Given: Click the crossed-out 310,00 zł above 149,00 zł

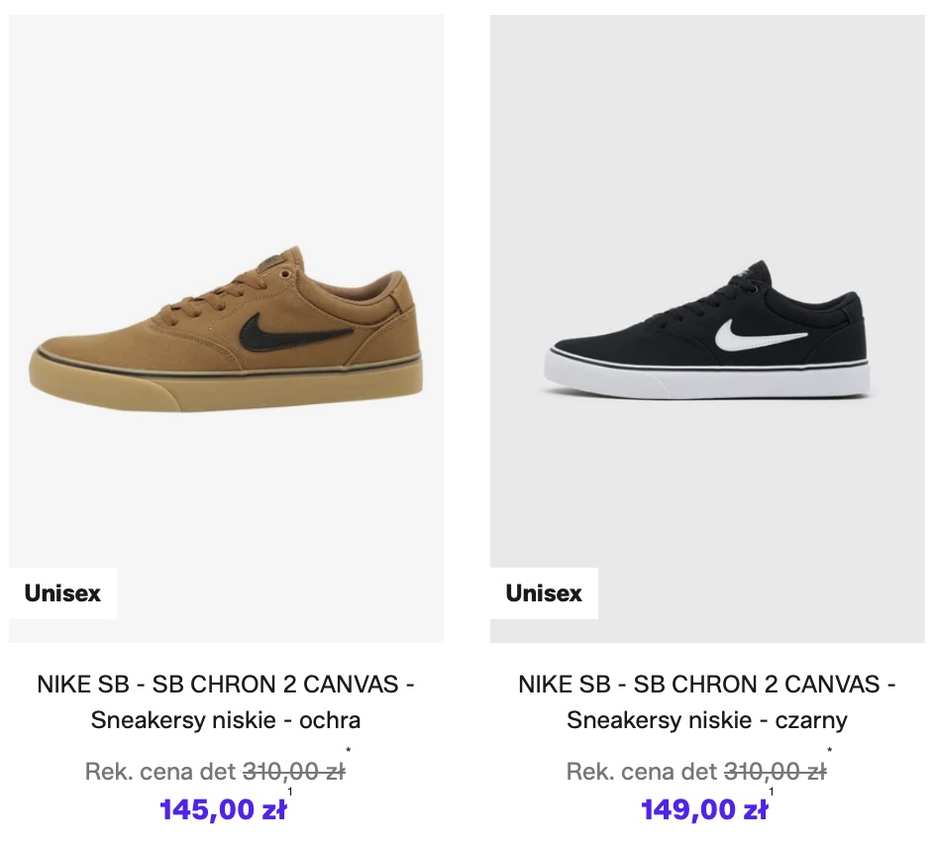Looking at the screenshot, I should (775, 771).
